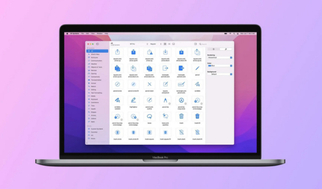Click the lasso symbol
The width and height of the screenshot is (322, 189).
149,117
